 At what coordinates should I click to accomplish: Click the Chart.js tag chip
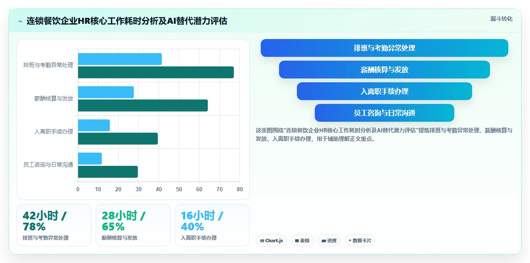click(x=271, y=241)
